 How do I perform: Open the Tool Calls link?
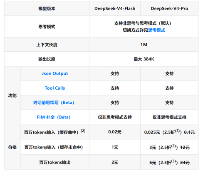click(x=55, y=88)
